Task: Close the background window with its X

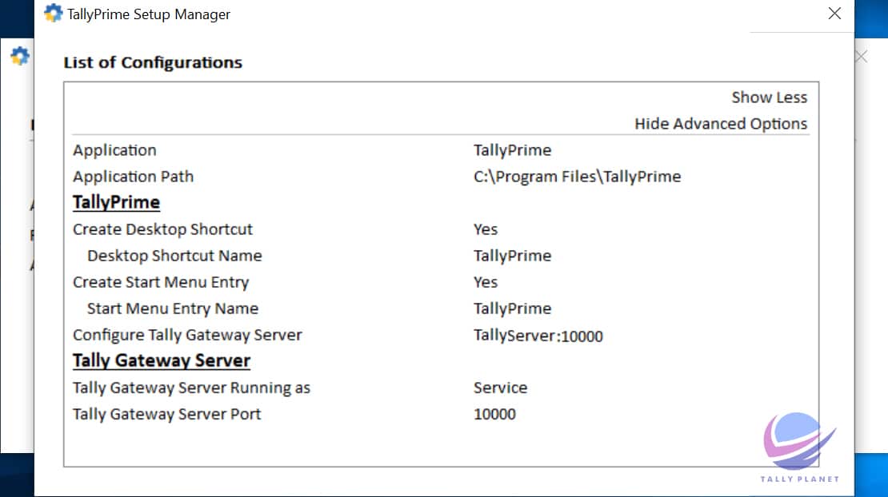Action: [862, 57]
